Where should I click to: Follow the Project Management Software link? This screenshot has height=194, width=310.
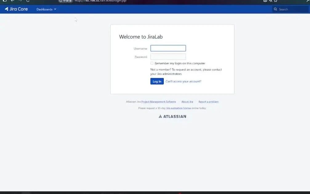click(x=159, y=102)
